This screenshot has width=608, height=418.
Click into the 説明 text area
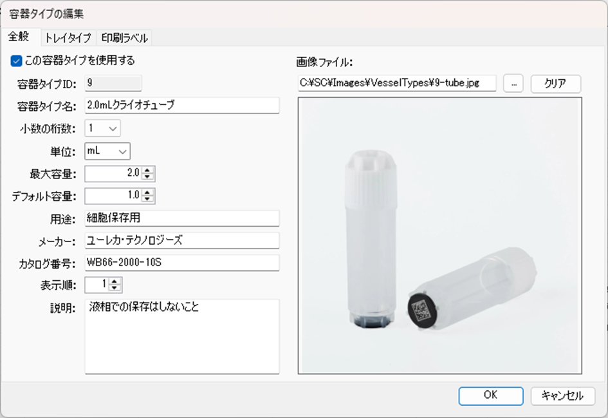182,336
